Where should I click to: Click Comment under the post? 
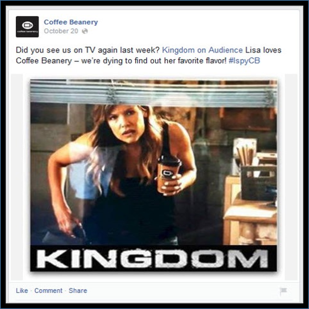[48, 291]
